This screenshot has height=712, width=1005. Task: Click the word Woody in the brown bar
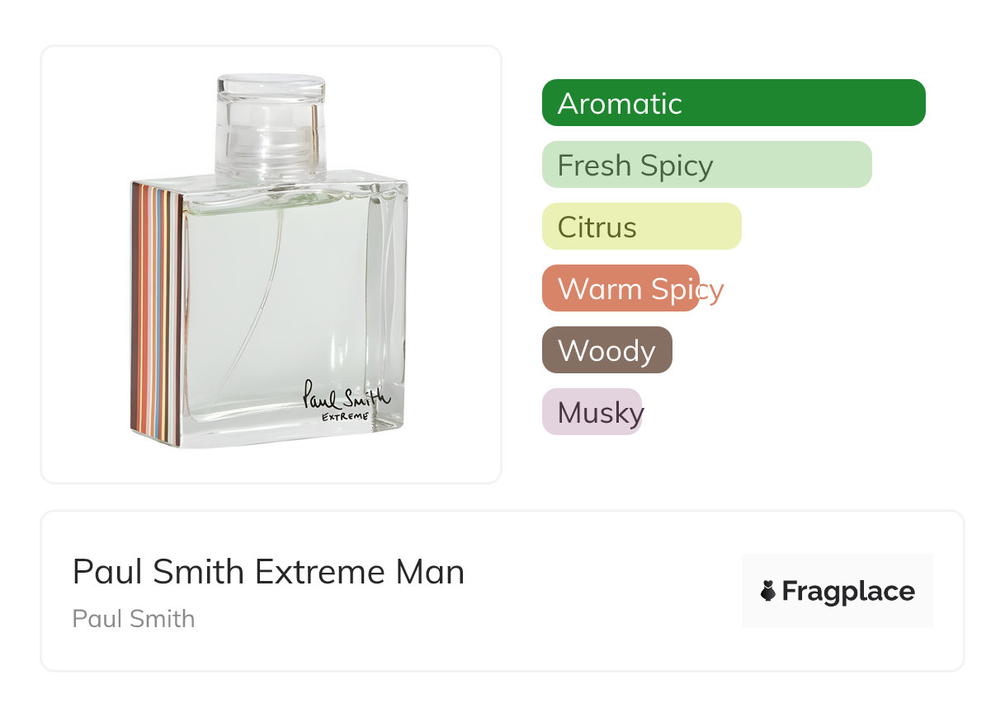[606, 351]
